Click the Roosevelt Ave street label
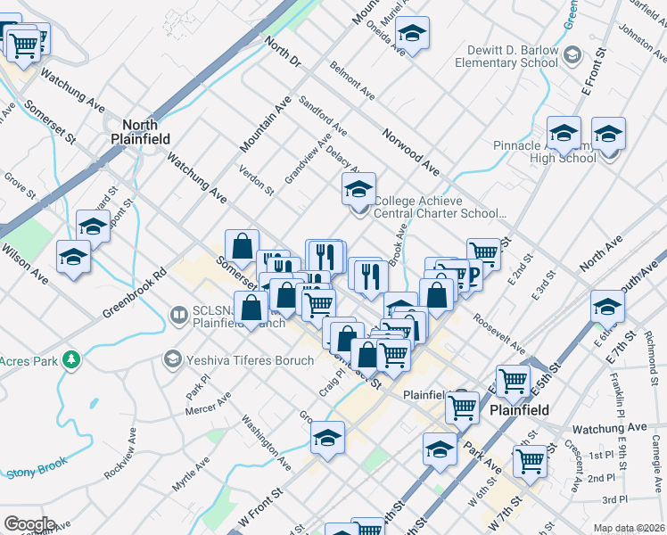This screenshot has height=535, width=667. click(x=499, y=334)
